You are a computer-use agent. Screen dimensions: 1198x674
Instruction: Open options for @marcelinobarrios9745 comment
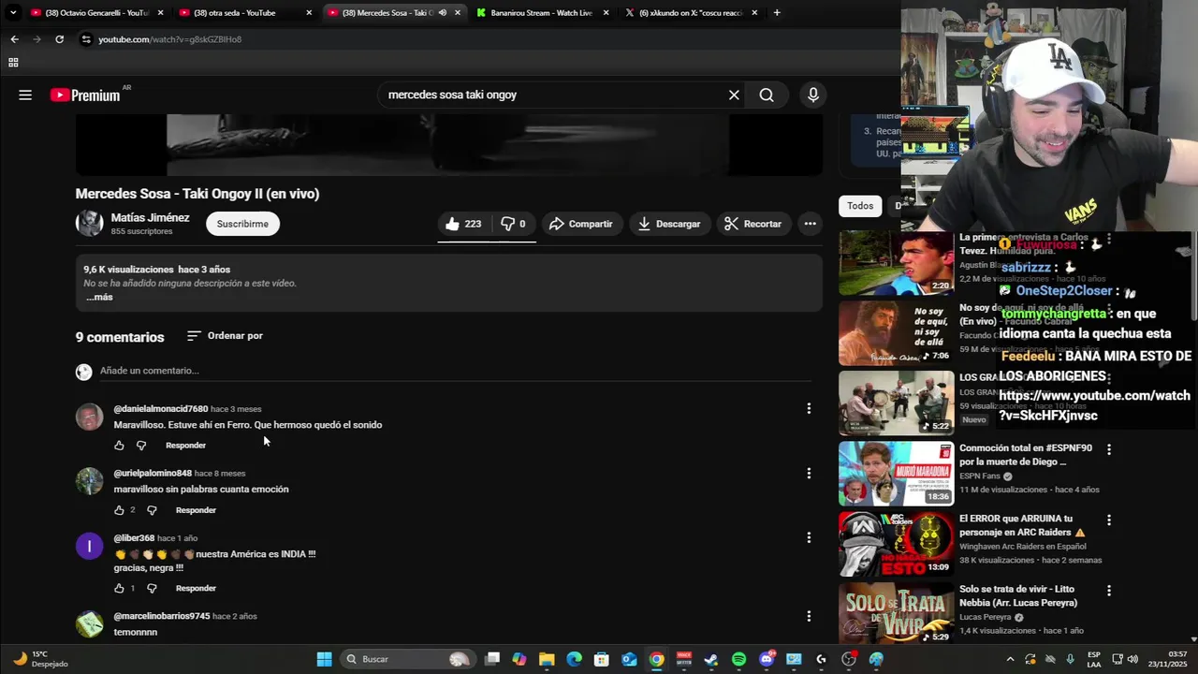[x=809, y=616]
